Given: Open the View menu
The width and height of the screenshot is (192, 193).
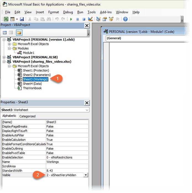Looking at the screenshot, I should click(x=28, y=12).
